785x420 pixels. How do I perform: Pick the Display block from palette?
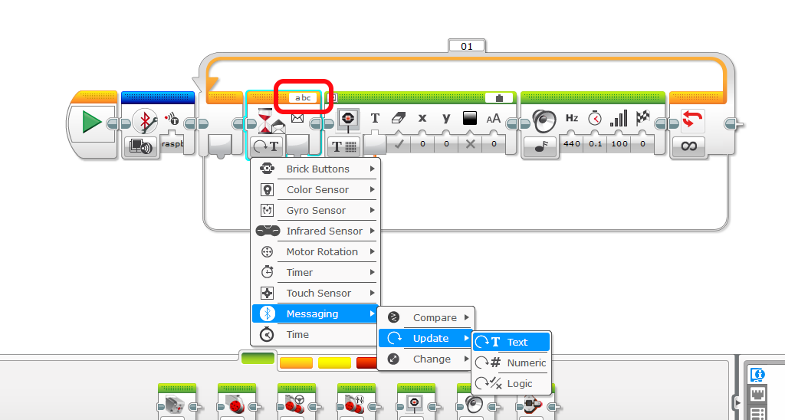[x=416, y=402]
